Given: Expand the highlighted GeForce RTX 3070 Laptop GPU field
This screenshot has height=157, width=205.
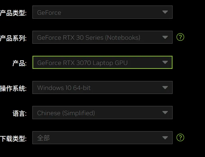Looking at the screenshot, I should (102, 62).
